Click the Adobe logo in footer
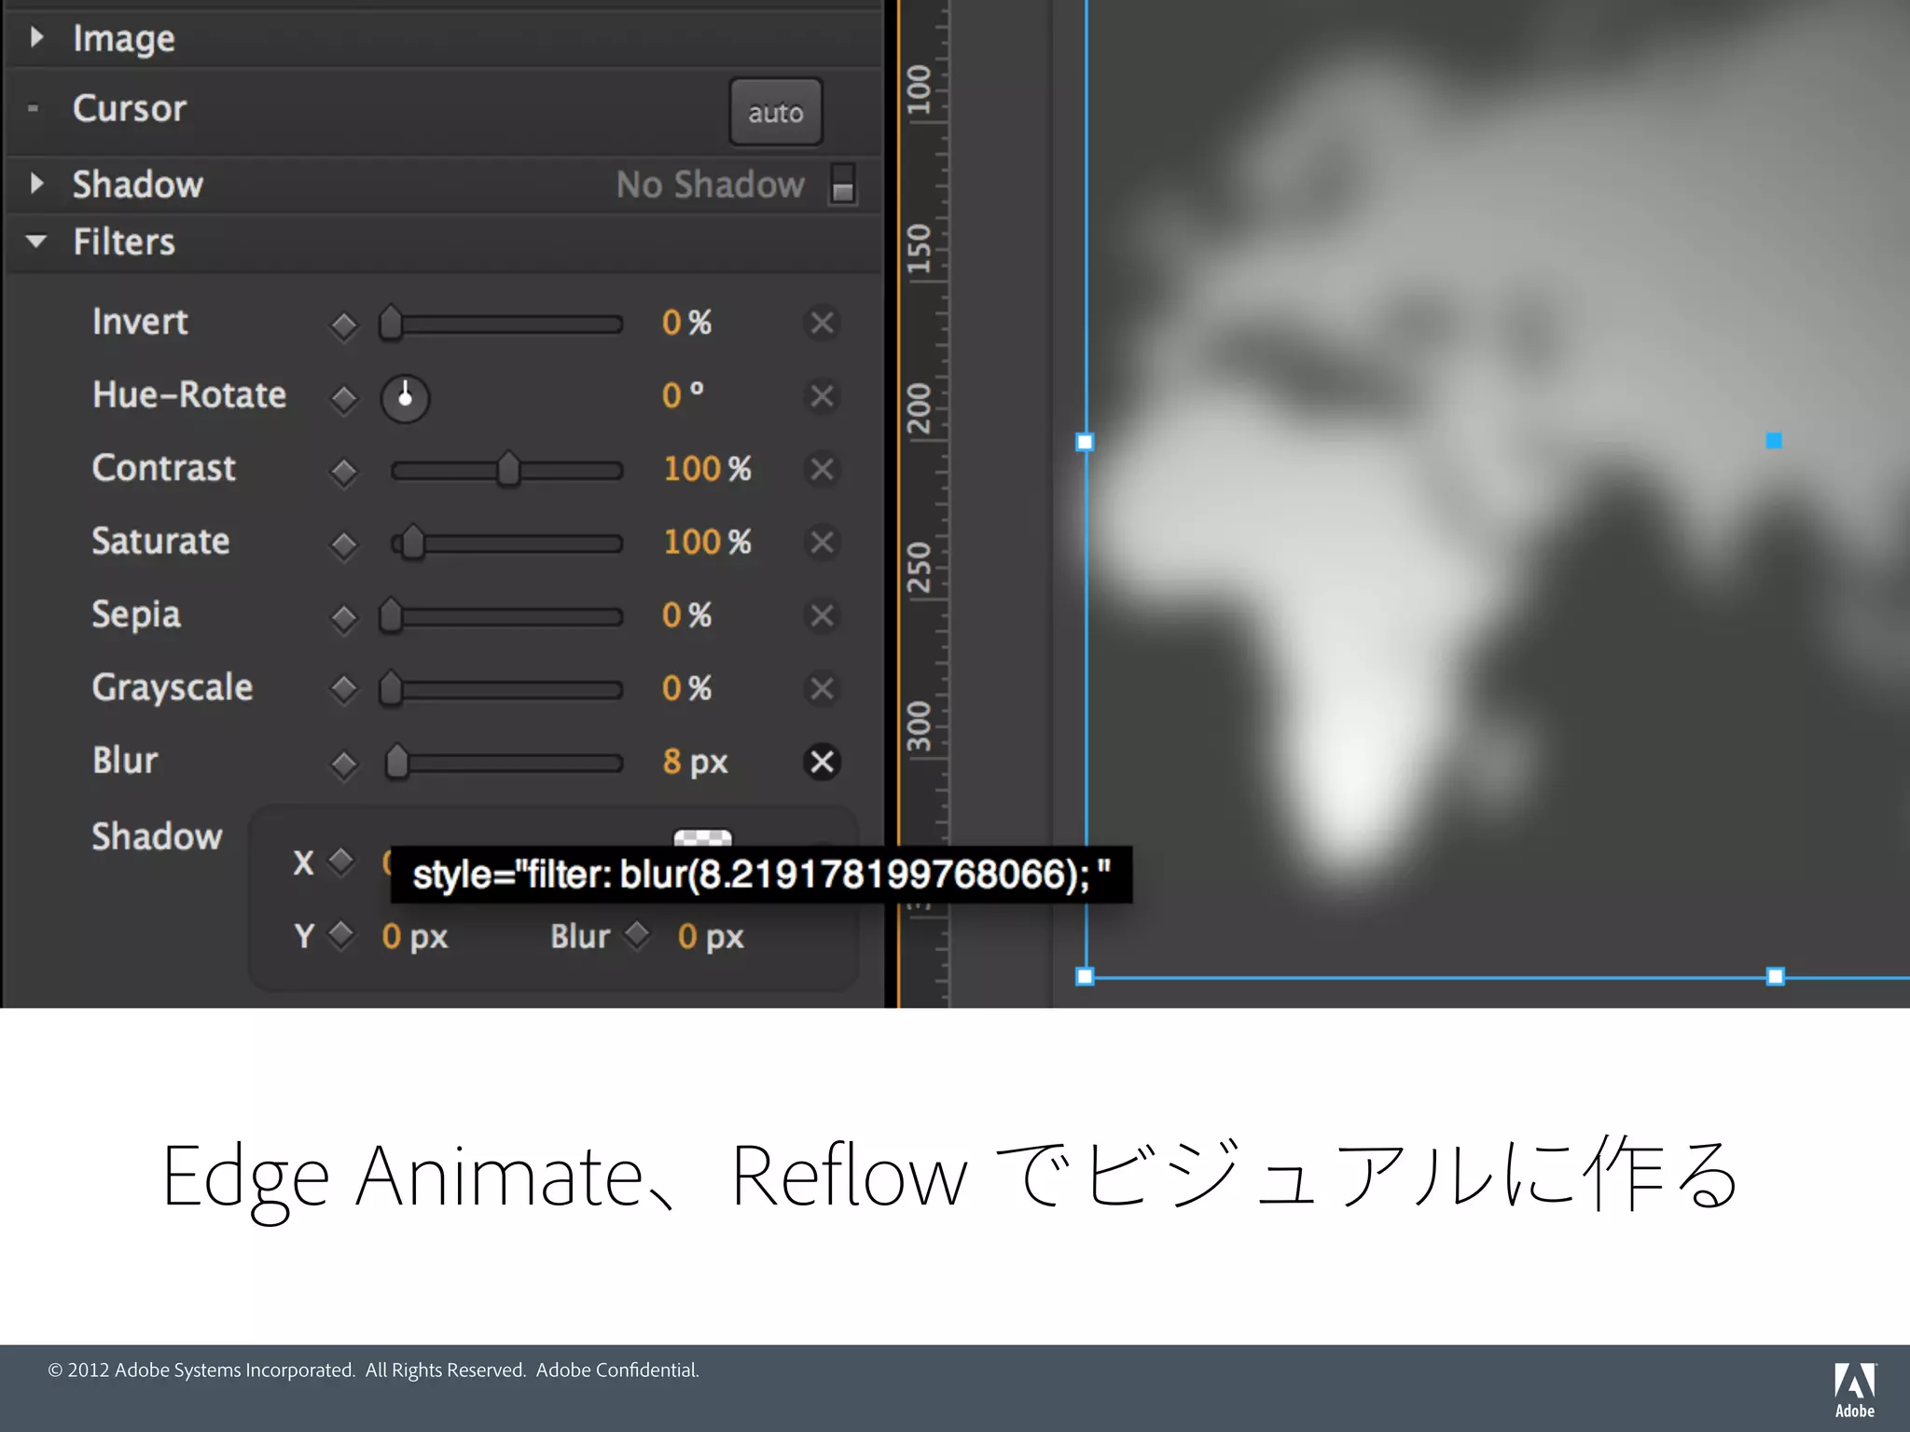1910x1432 pixels. click(1854, 1389)
